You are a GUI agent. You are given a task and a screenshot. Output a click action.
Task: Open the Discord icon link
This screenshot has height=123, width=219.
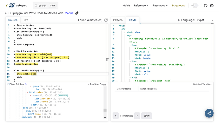[212, 6]
